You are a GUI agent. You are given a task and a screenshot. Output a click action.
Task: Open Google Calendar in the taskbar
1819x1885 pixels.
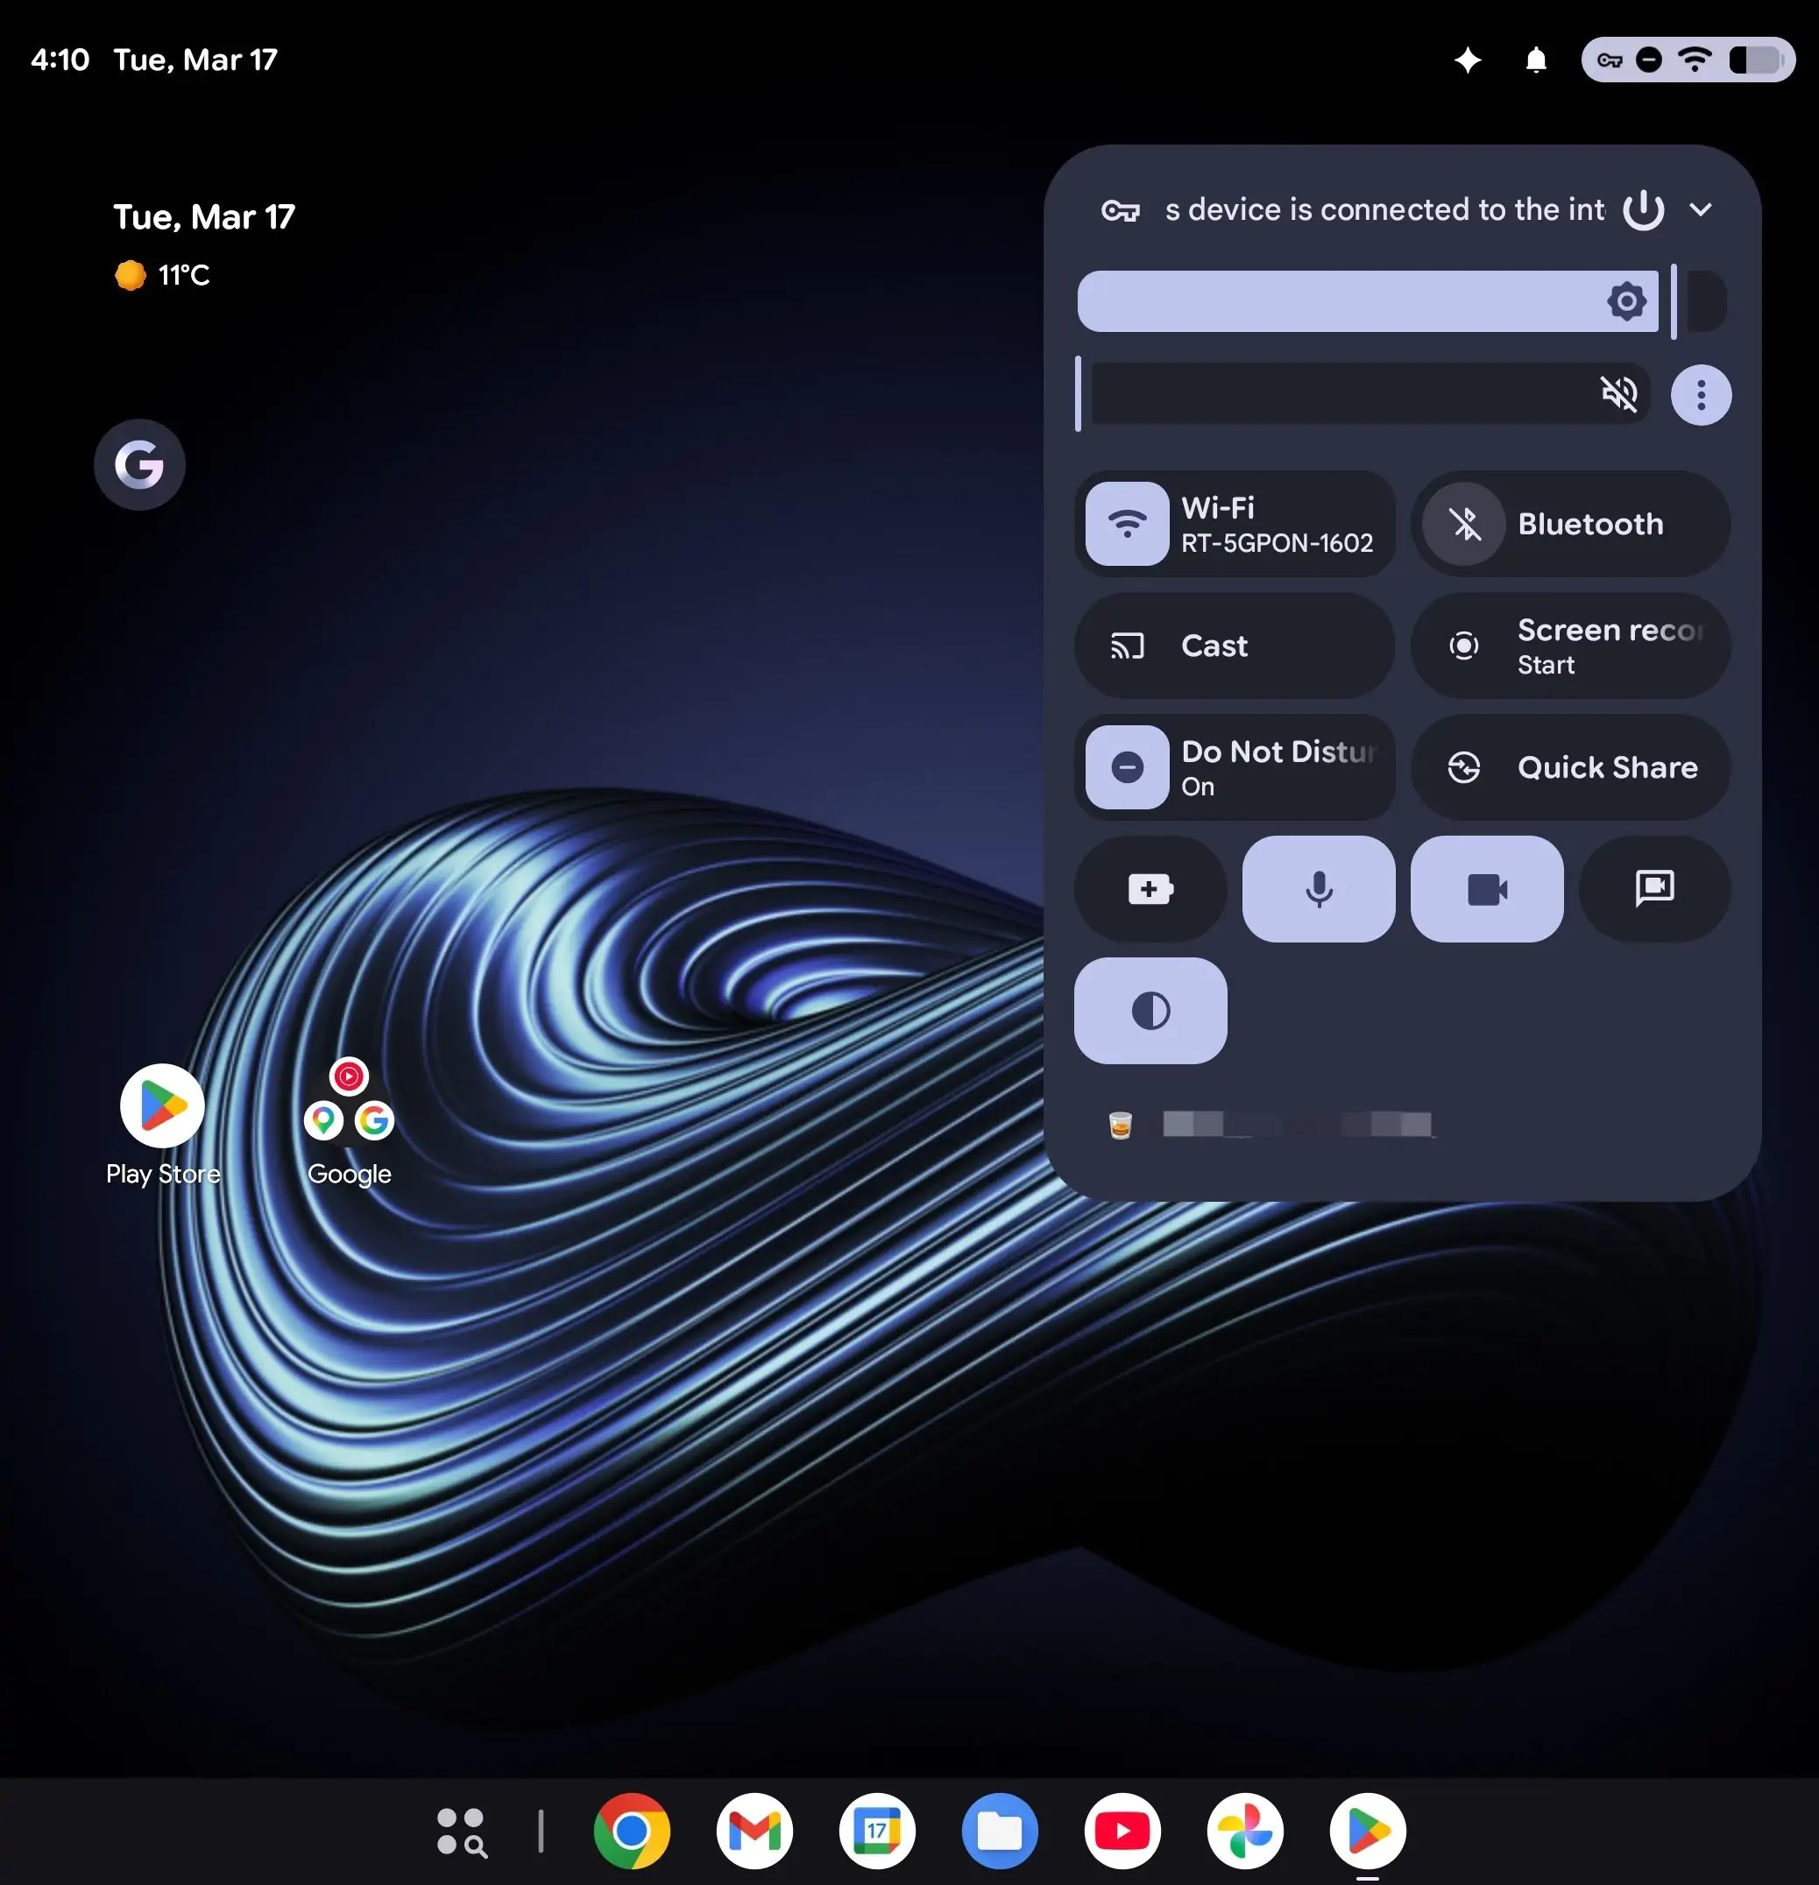coord(876,1830)
